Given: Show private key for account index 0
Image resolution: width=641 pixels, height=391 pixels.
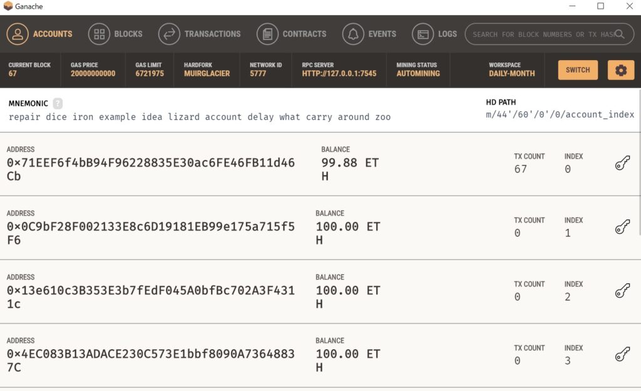Looking at the screenshot, I should pos(622,163).
